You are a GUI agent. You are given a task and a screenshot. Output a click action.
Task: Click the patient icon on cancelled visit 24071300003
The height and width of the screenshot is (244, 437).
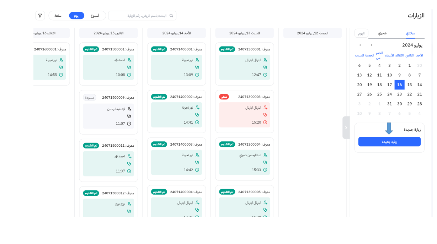(x=265, y=108)
